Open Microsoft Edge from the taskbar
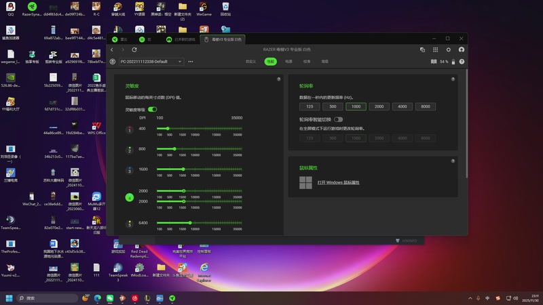The height and width of the screenshot is (305, 543). tap(98, 298)
